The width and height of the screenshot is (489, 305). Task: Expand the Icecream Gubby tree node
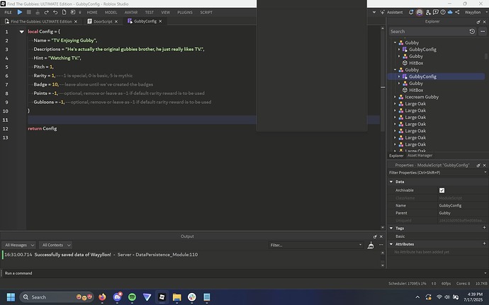click(395, 97)
